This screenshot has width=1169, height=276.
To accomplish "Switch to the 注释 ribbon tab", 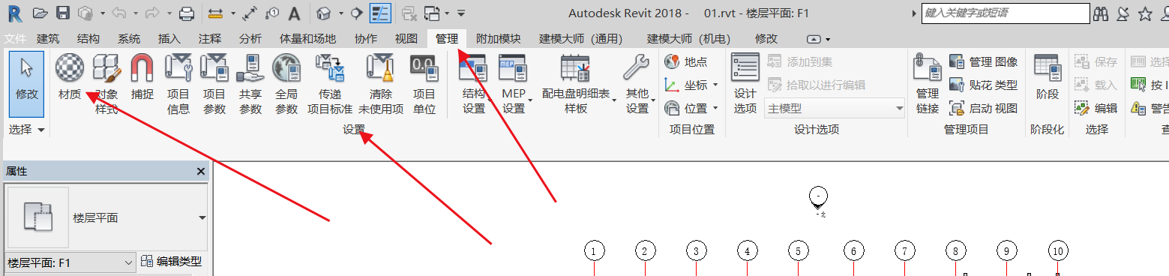I will (x=210, y=38).
